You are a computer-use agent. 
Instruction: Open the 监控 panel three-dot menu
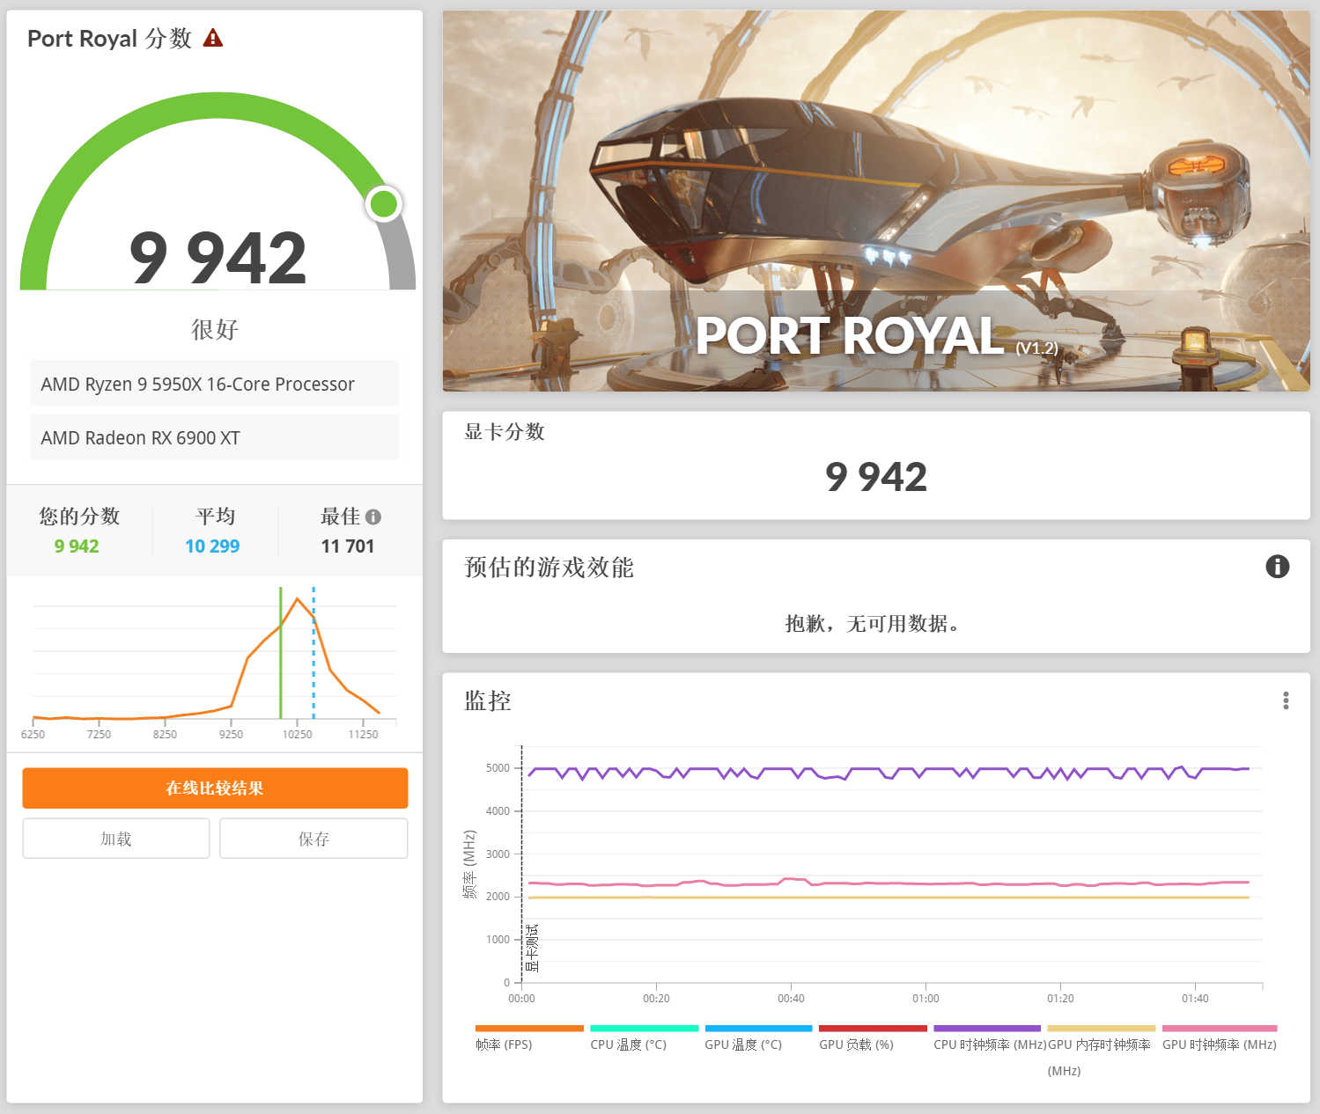[x=1286, y=700]
